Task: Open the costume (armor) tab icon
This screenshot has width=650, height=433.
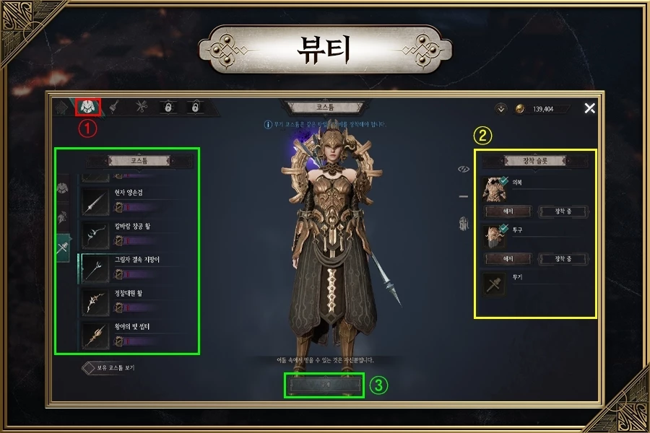Action: click(x=88, y=107)
